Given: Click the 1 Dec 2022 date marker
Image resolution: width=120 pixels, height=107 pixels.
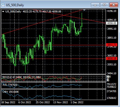Looking at the screenshot, I should tap(77, 102).
